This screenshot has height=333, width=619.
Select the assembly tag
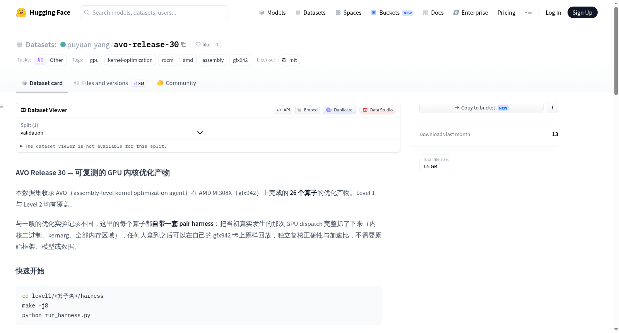(213, 60)
